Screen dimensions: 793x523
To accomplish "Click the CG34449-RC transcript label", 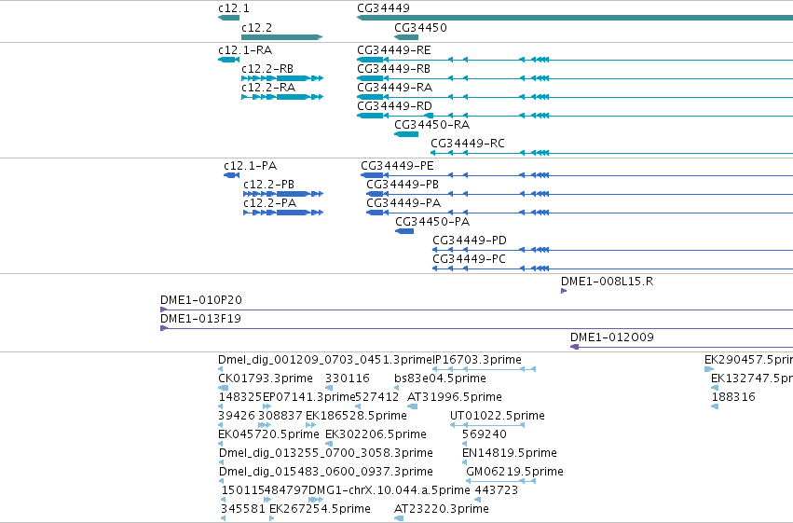I will [x=468, y=144].
